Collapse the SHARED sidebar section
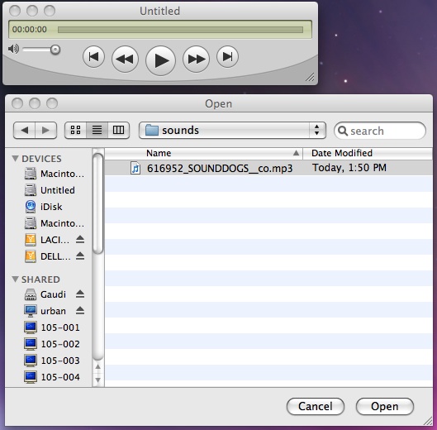The width and height of the screenshot is (437, 430). click(x=16, y=279)
